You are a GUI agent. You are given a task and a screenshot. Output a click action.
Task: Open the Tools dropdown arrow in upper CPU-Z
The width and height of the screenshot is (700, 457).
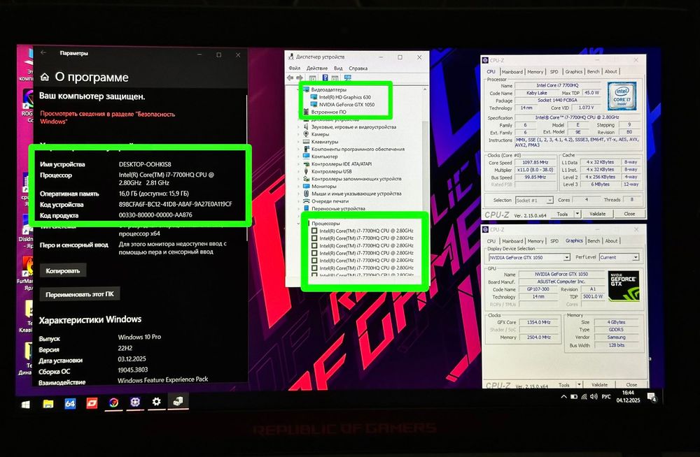click(x=577, y=214)
